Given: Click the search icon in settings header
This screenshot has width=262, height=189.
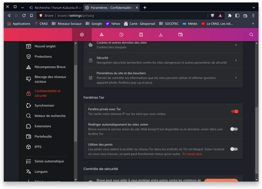Looking at the screenshot, I should 251,35.
